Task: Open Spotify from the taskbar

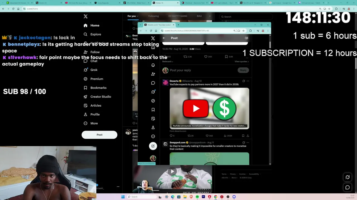Action: pyautogui.click(x=197, y=197)
